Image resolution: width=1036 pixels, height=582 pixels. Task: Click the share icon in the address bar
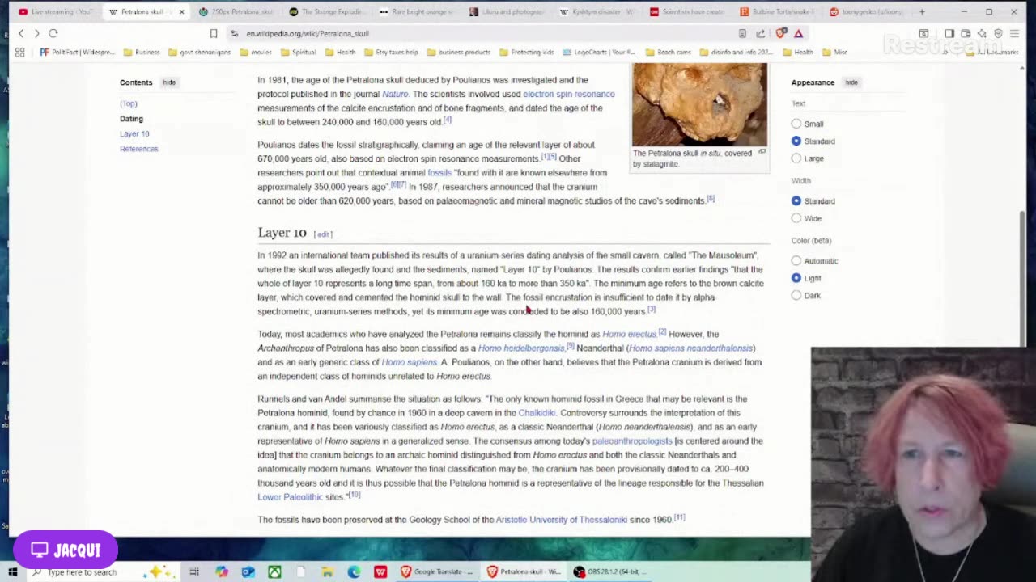(x=761, y=33)
